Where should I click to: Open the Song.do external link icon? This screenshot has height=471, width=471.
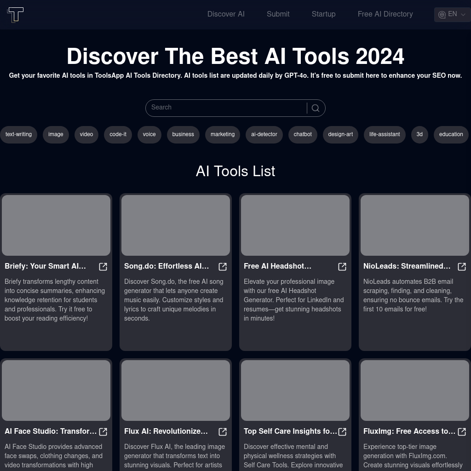223,267
